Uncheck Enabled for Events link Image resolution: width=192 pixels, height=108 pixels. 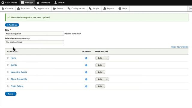86,65
